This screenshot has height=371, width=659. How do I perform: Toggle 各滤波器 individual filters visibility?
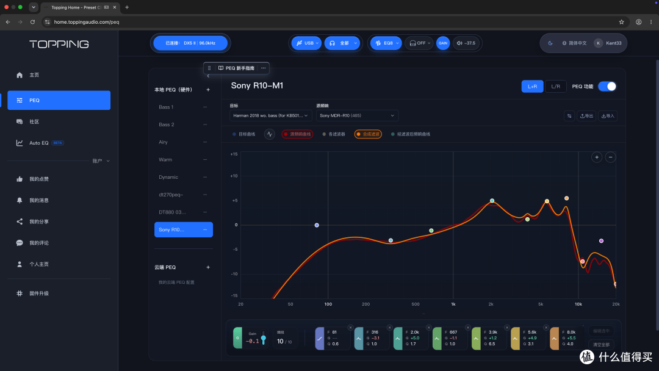(334, 134)
